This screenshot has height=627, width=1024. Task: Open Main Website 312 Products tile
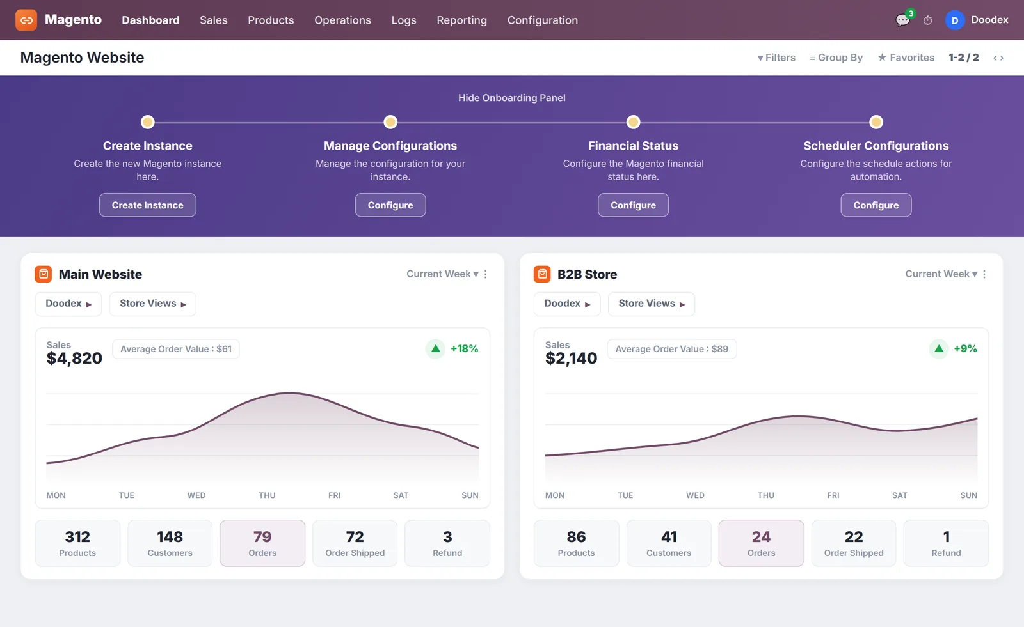click(77, 543)
